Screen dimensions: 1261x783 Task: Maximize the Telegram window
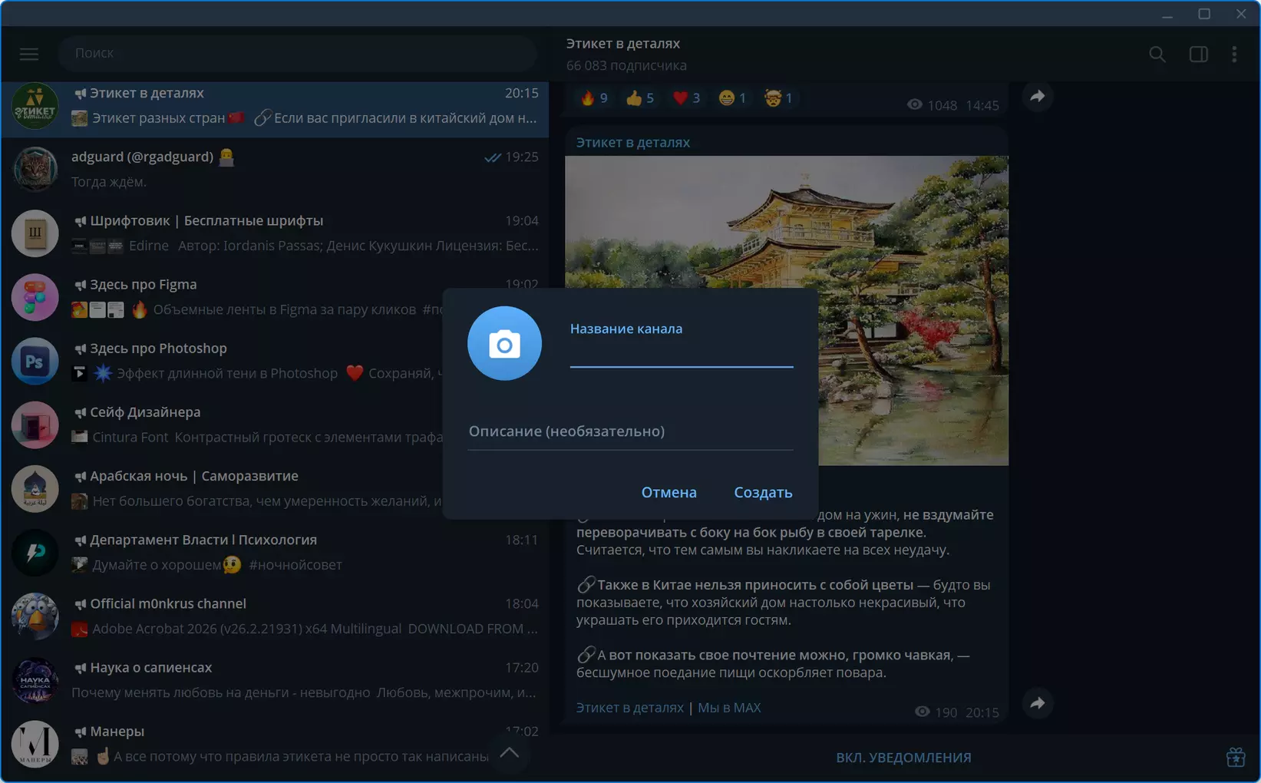[1204, 14]
